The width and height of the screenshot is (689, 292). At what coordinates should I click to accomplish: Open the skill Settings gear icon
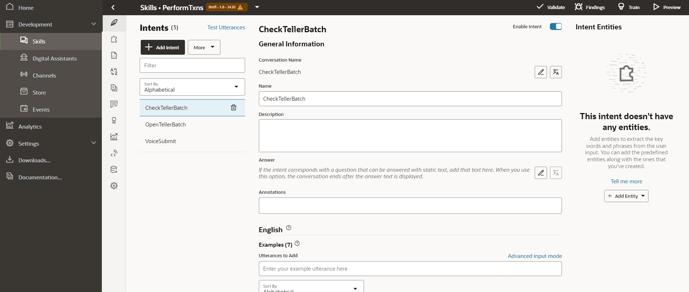[x=114, y=186]
